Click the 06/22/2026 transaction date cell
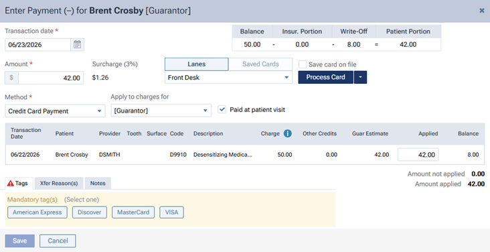490x252 pixels. pos(25,155)
